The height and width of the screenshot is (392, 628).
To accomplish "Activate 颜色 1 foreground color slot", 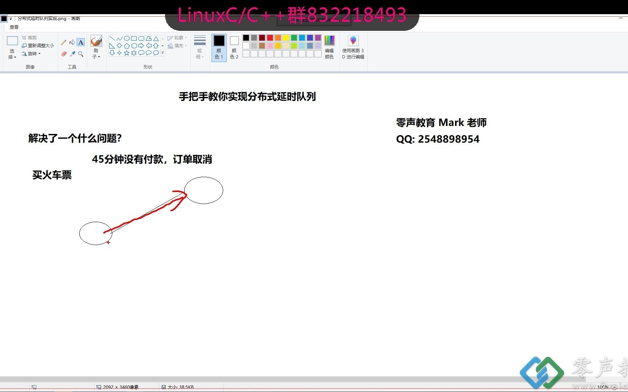I will (219, 47).
